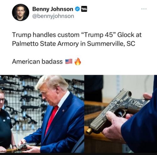This screenshot has height=155, width=157.
Task: Open the left photo of blue-suited man
Action: [42, 114]
